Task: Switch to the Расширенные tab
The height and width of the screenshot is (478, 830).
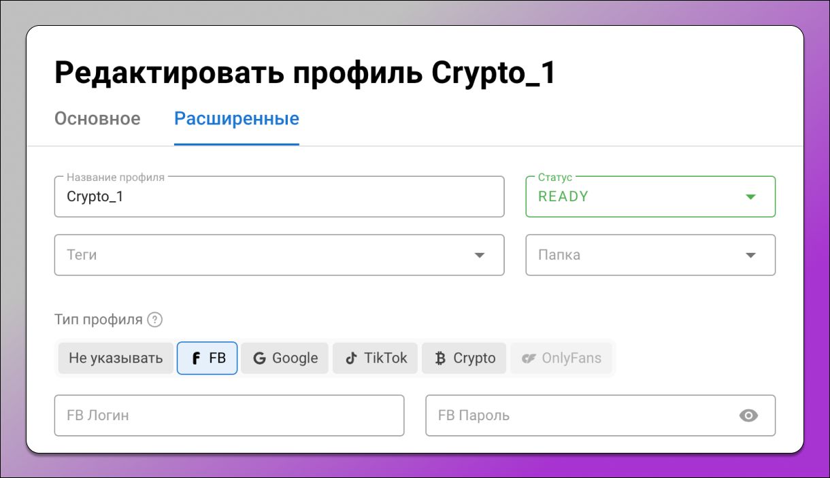Action: tap(236, 118)
